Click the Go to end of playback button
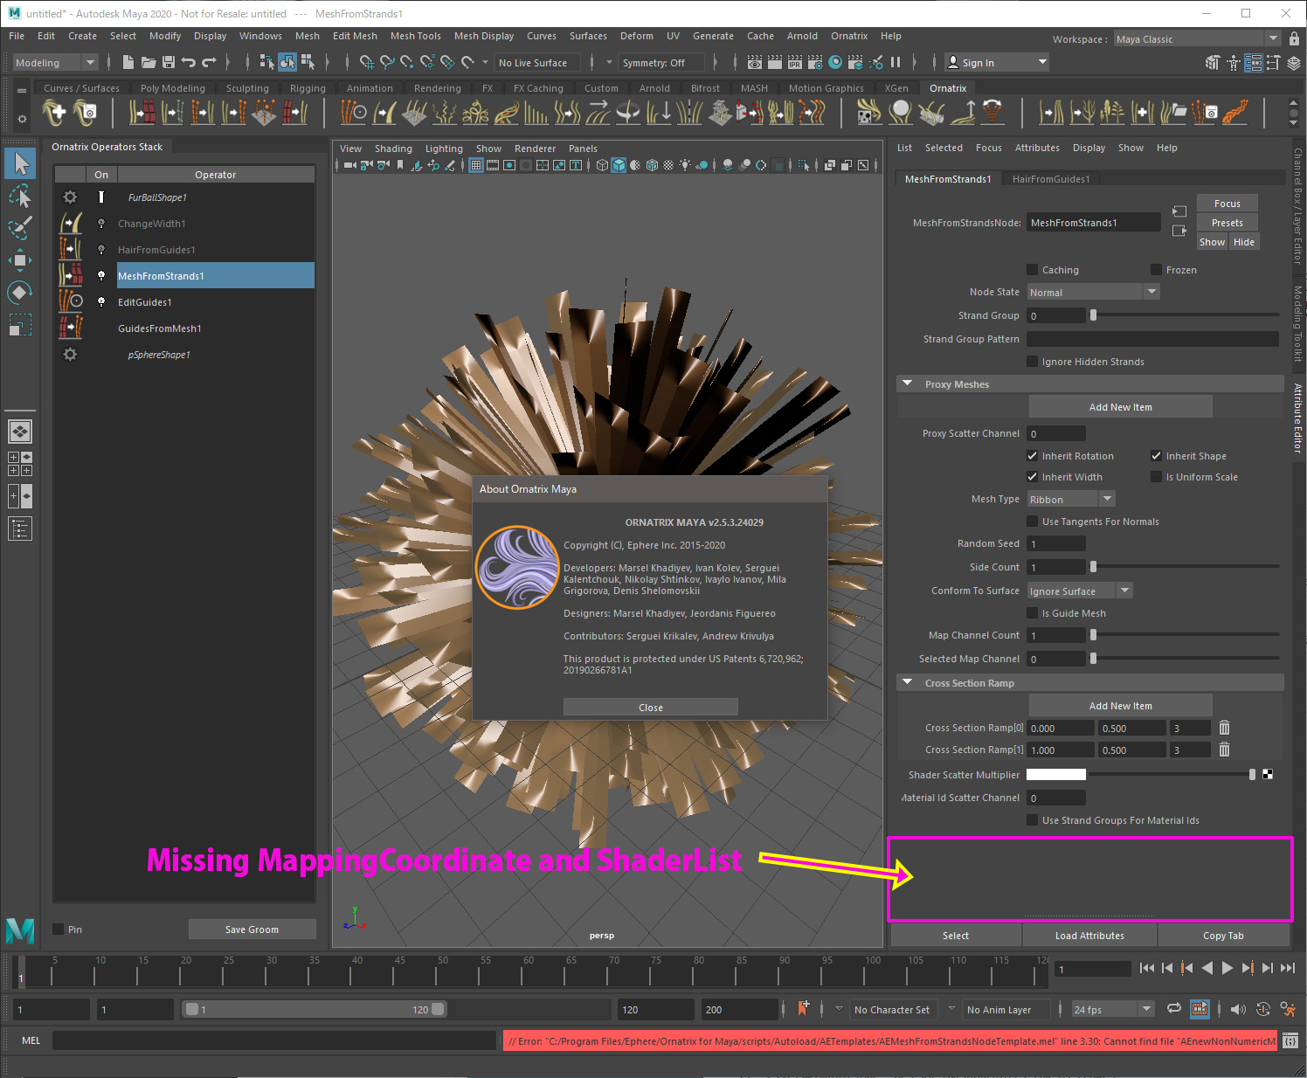The width and height of the screenshot is (1307, 1078). pyautogui.click(x=1287, y=968)
